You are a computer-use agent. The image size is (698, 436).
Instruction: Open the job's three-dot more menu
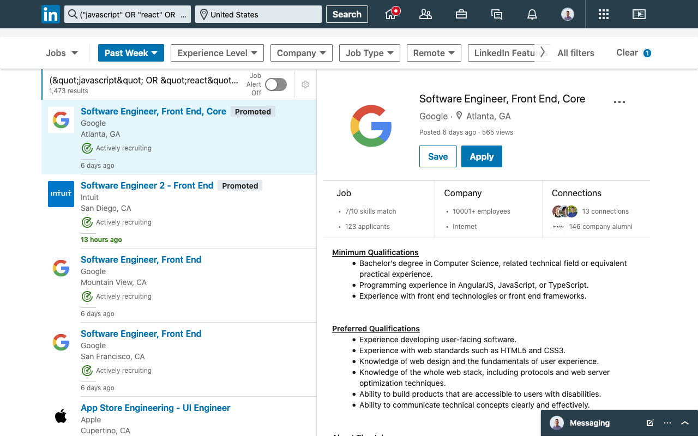[x=619, y=102]
